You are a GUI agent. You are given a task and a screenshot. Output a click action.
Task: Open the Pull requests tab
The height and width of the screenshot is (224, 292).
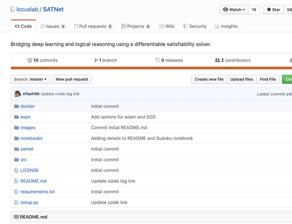[x=93, y=27]
